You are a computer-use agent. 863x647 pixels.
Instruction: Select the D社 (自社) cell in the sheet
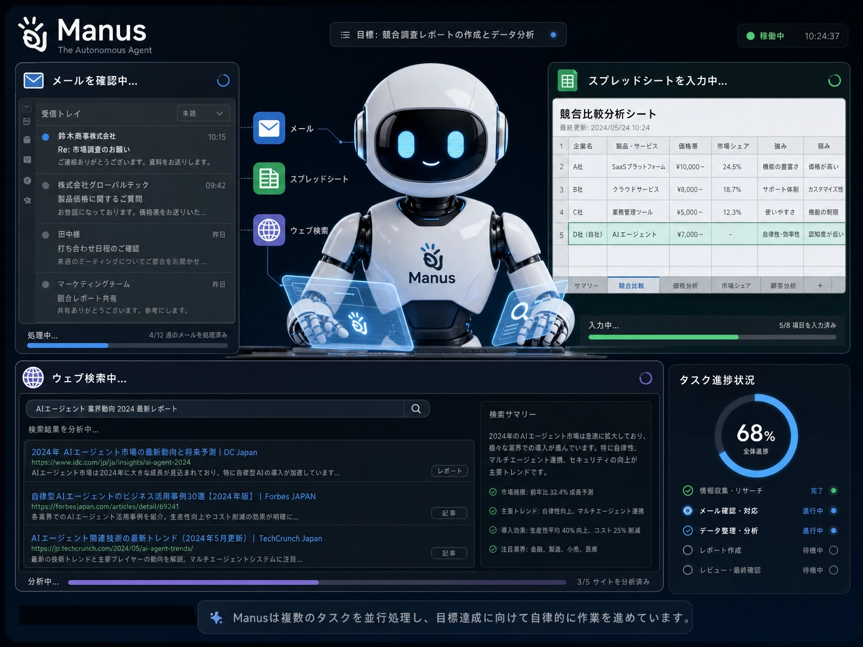point(588,234)
